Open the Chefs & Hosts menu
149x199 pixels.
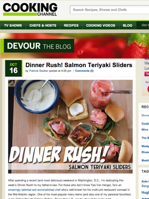click(x=43, y=25)
